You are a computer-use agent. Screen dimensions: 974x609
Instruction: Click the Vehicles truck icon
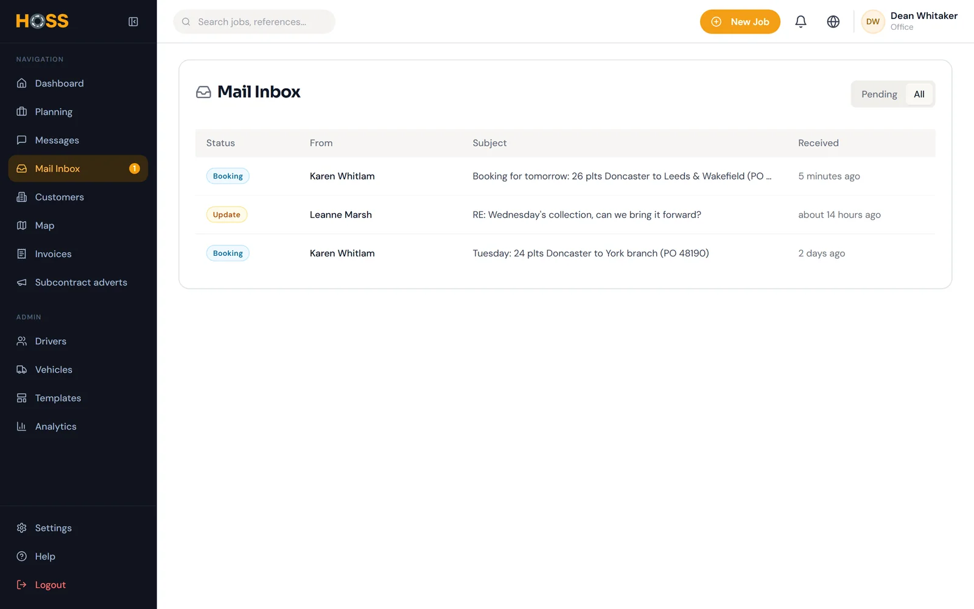pyautogui.click(x=22, y=370)
